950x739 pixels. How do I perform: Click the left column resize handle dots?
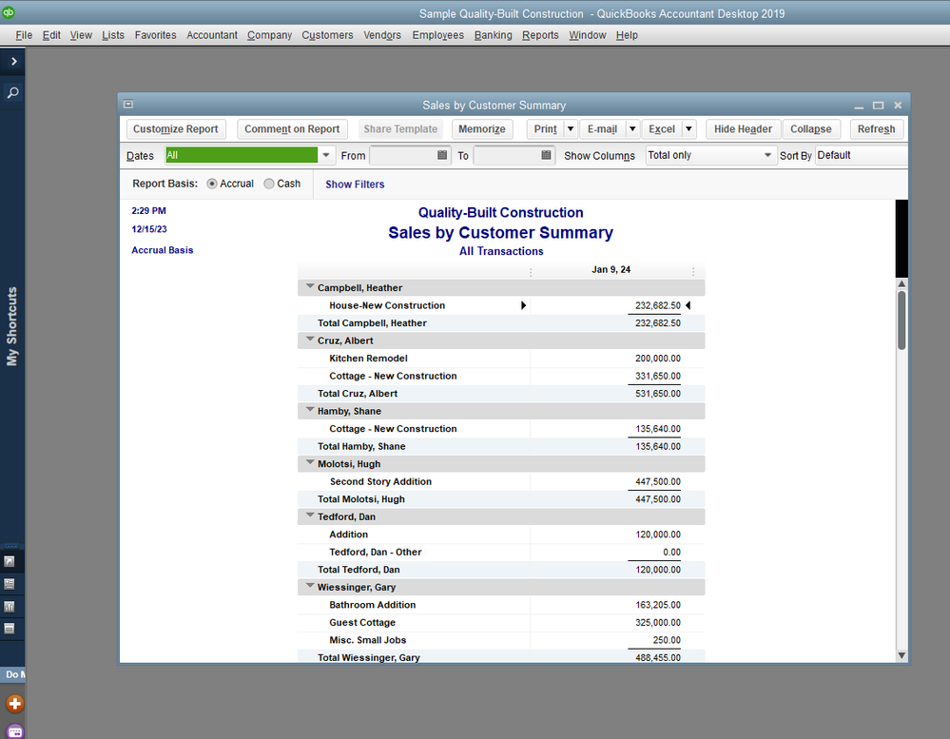tap(531, 272)
